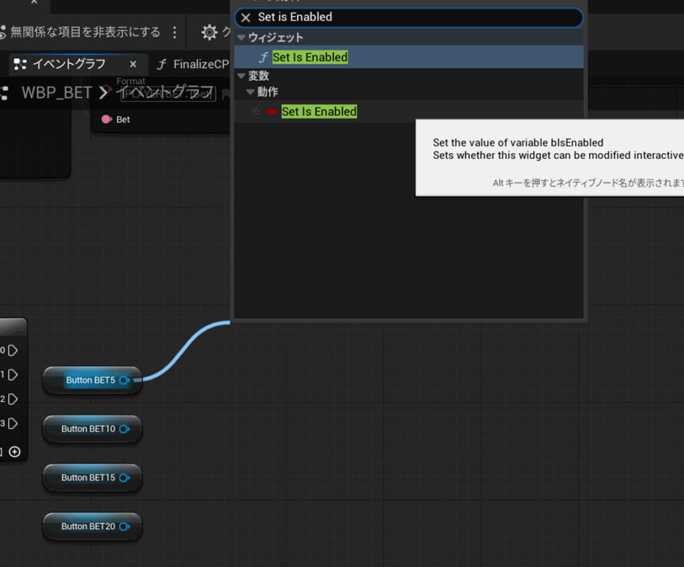Collapse the ウィジェット category
This screenshot has width=684, height=567.
(x=242, y=38)
